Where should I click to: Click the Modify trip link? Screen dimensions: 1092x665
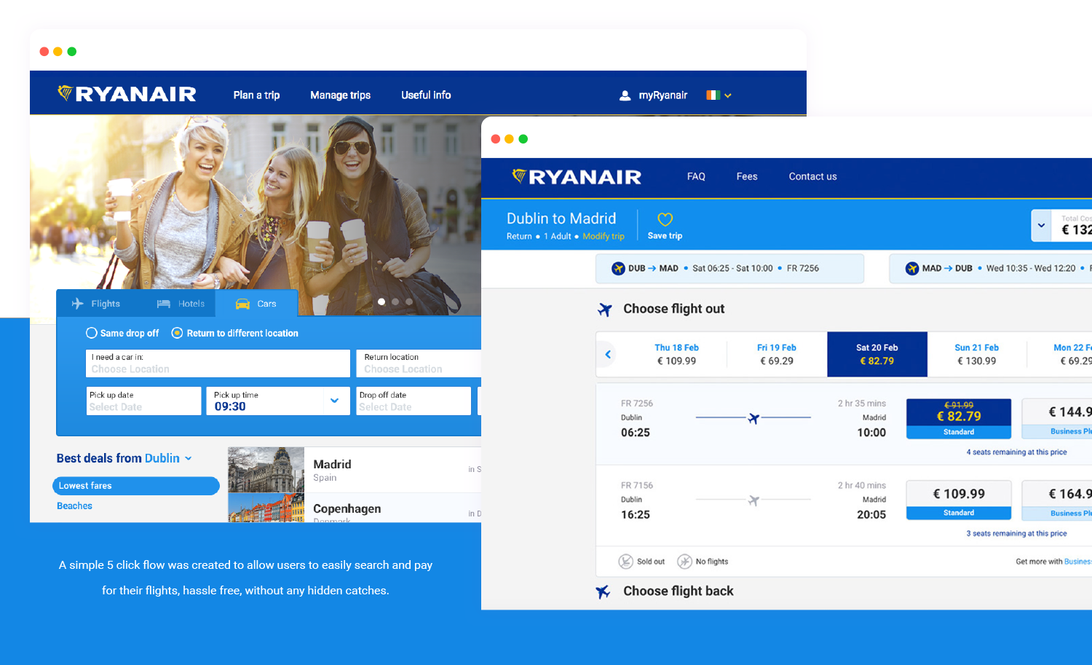coord(604,236)
